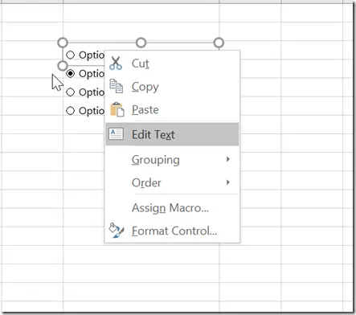Click the top-left resize handle
Image resolution: width=356 pixels, height=315 pixels.
coord(63,43)
